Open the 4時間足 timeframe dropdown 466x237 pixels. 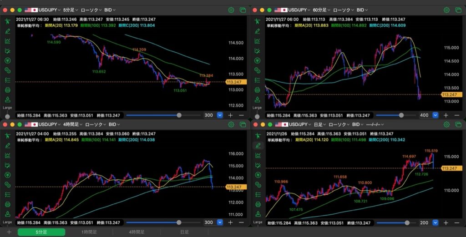click(x=73, y=124)
